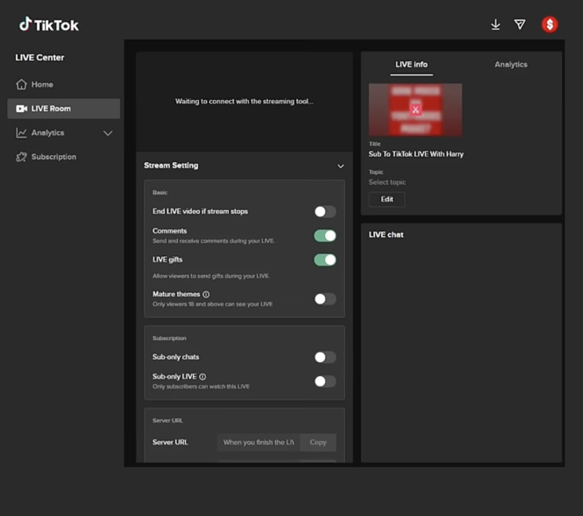Click the download icon in header
Image resolution: width=583 pixels, height=516 pixels.
[495, 25]
